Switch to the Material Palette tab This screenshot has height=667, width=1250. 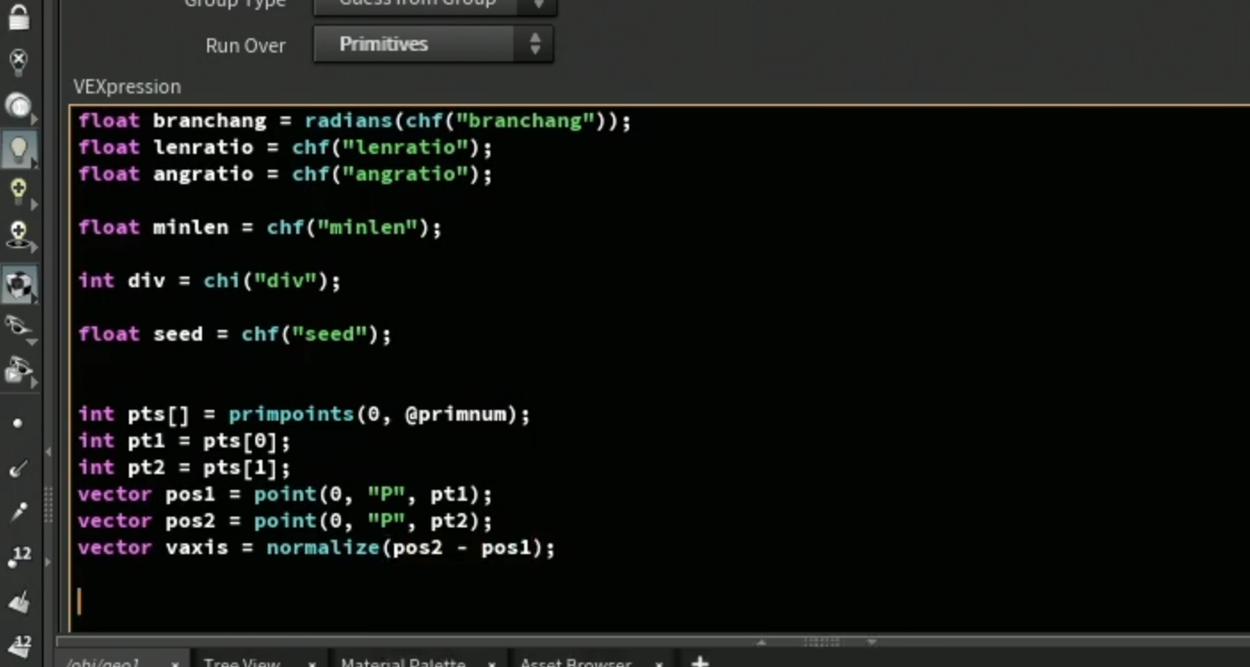(403, 663)
